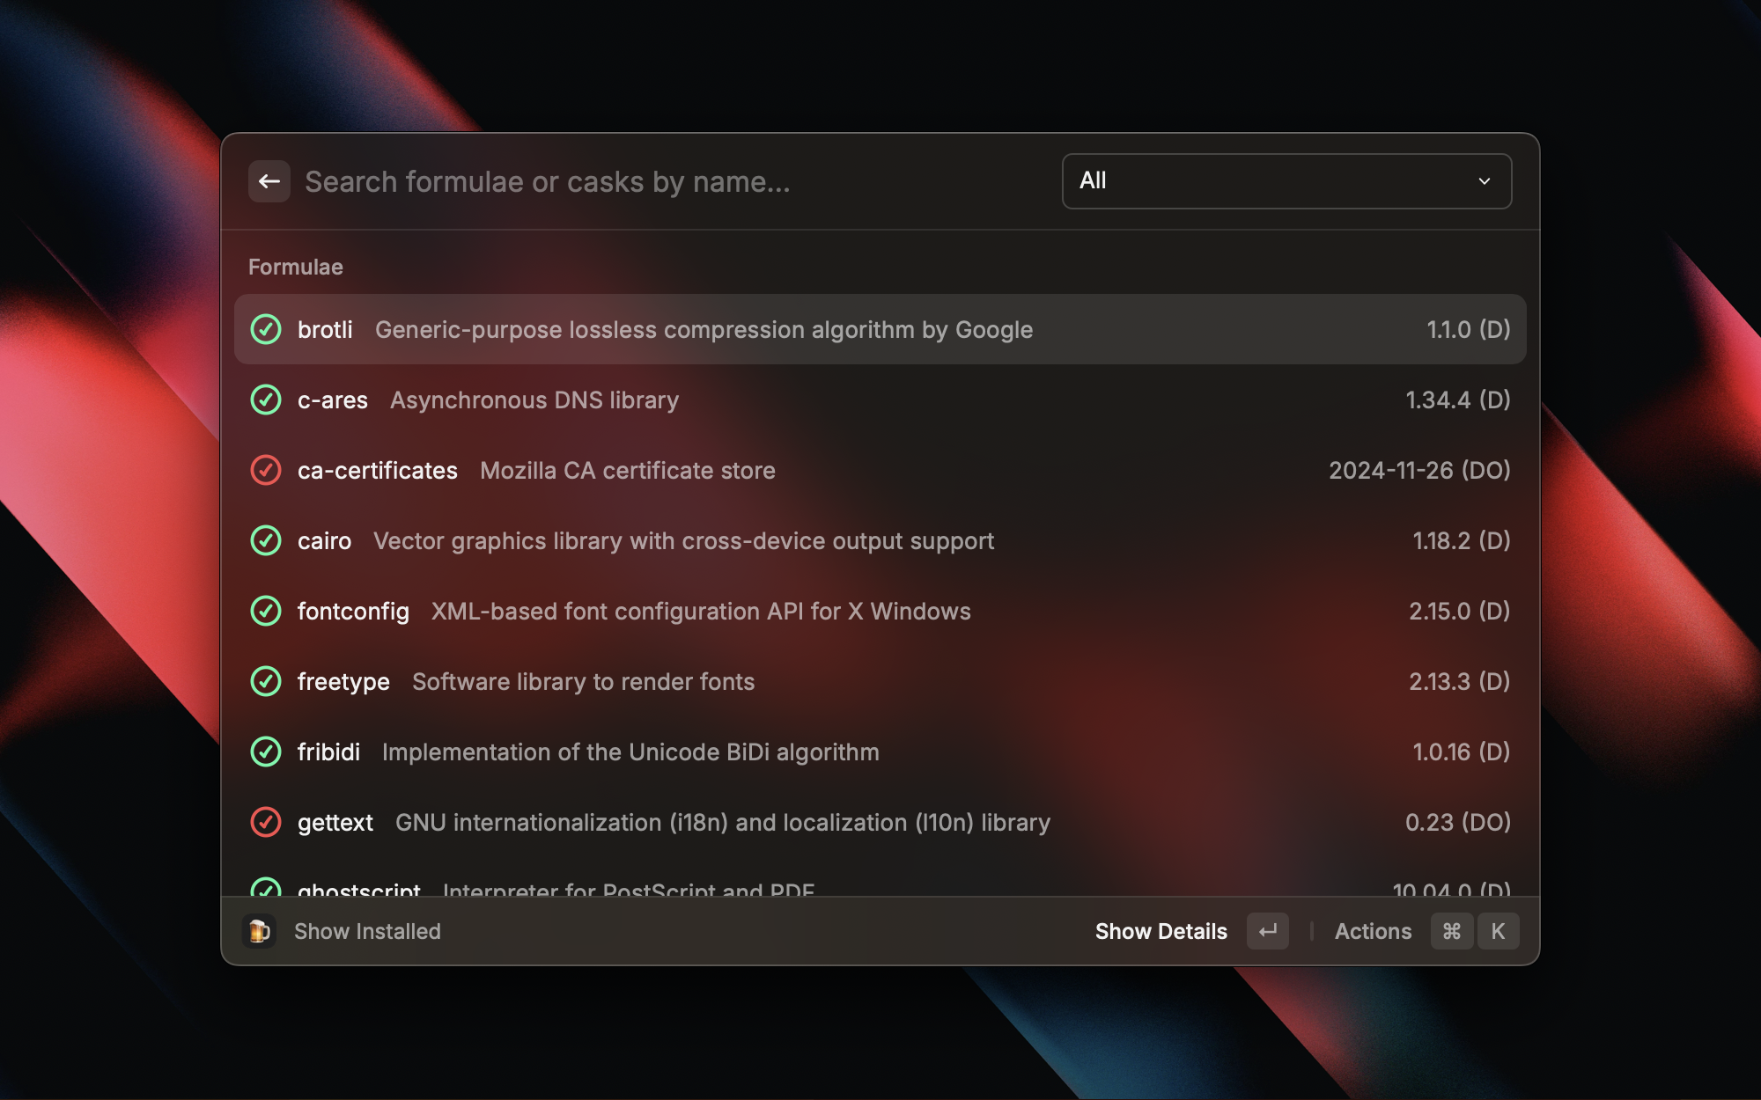Click the command key icon near Actions

click(x=1451, y=931)
